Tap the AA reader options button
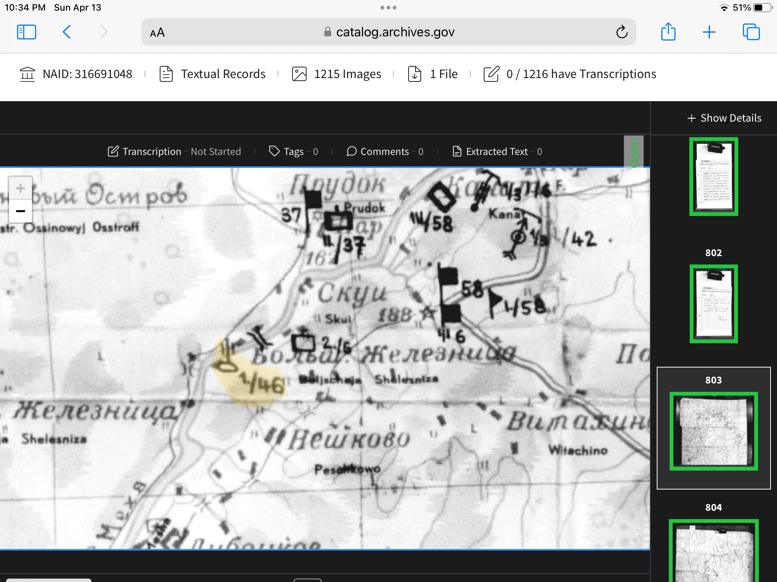777x582 pixels. 157,33
